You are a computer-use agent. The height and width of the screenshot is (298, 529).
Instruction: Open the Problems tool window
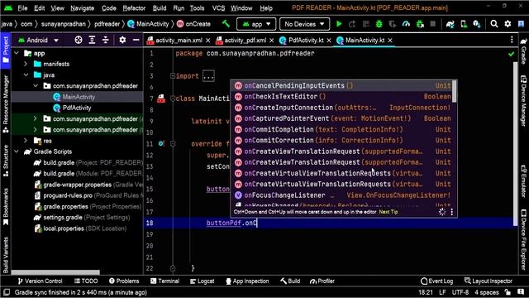[x=124, y=281]
